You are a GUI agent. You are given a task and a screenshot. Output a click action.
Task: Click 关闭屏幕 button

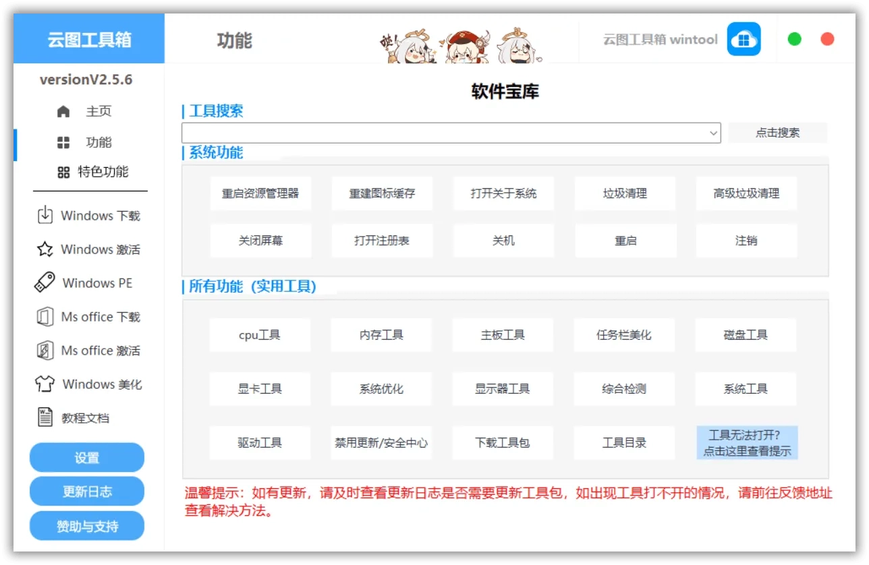tap(260, 241)
